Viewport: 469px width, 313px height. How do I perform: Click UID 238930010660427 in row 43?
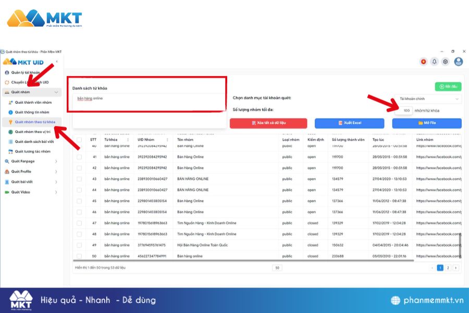(x=152, y=179)
